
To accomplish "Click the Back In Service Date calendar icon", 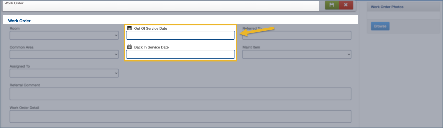I will [x=130, y=47].
